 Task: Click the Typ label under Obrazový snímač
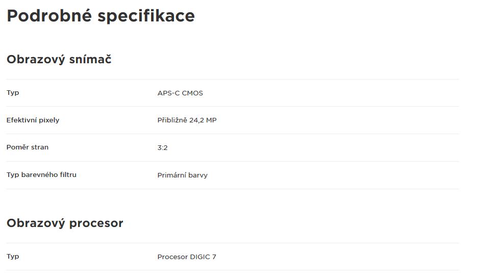coord(13,93)
